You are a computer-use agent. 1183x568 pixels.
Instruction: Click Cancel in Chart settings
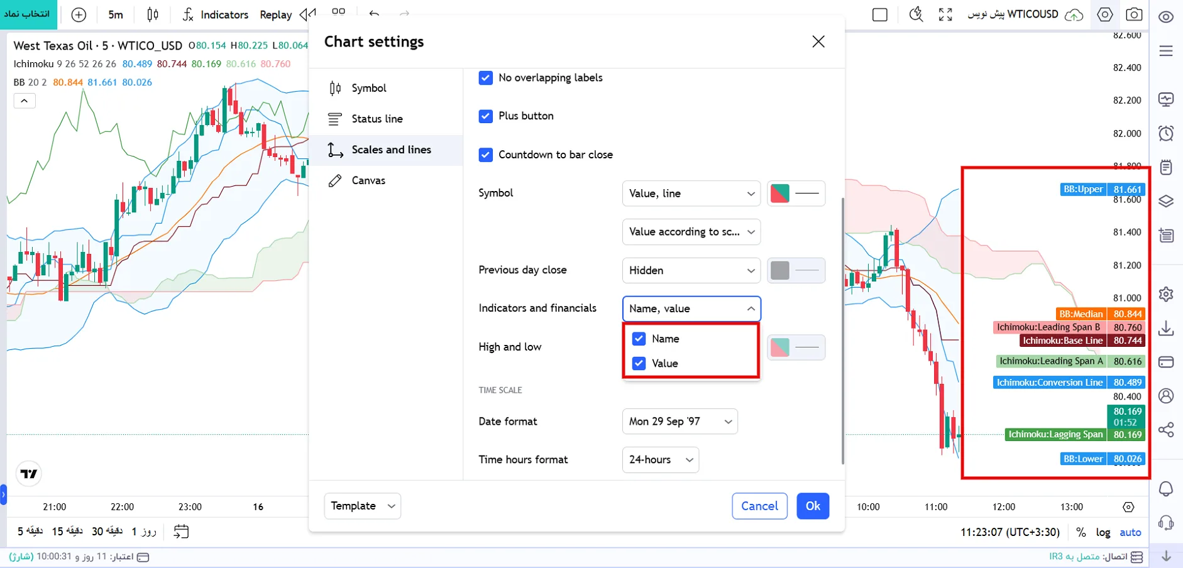point(759,506)
